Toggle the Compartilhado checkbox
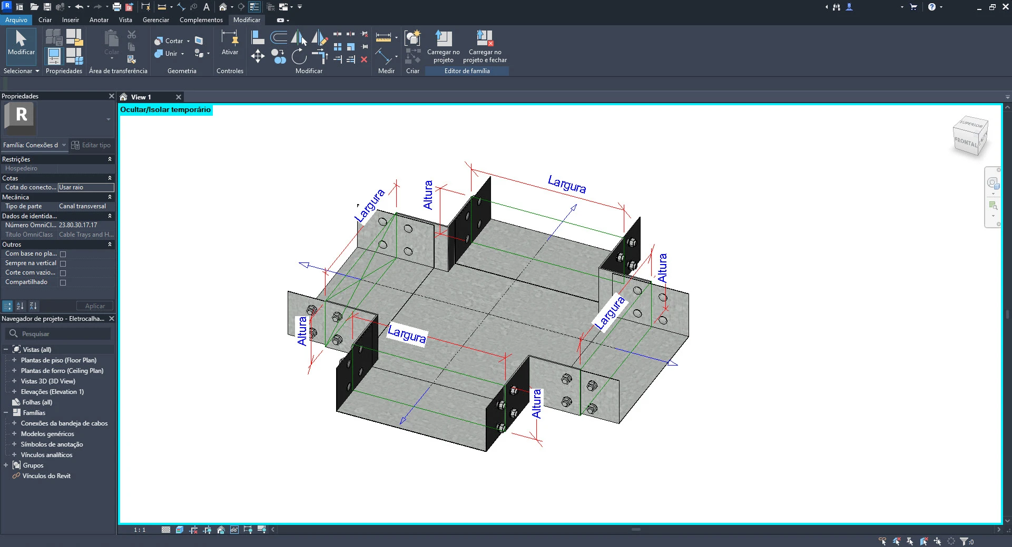The image size is (1012, 547). pyautogui.click(x=63, y=282)
